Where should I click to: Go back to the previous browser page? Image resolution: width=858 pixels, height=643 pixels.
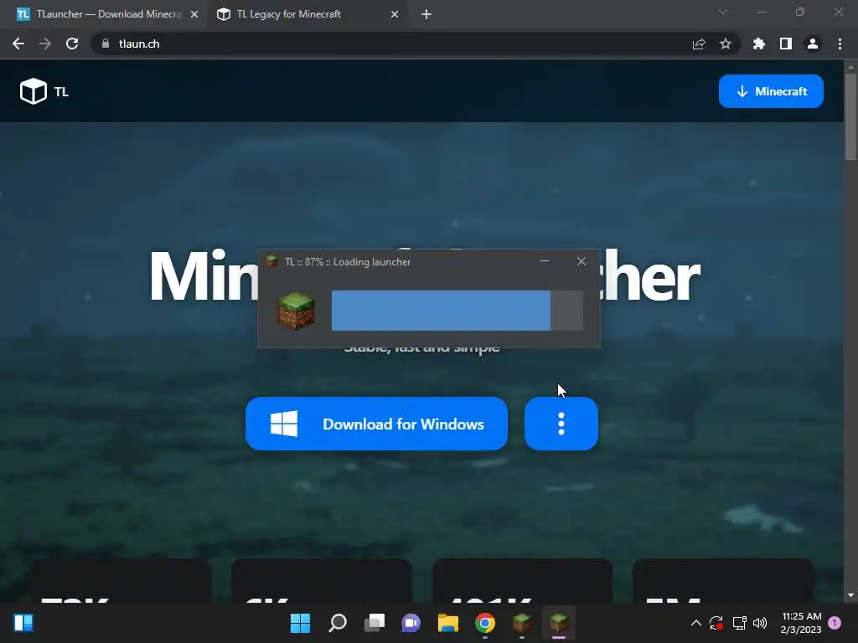(x=18, y=44)
